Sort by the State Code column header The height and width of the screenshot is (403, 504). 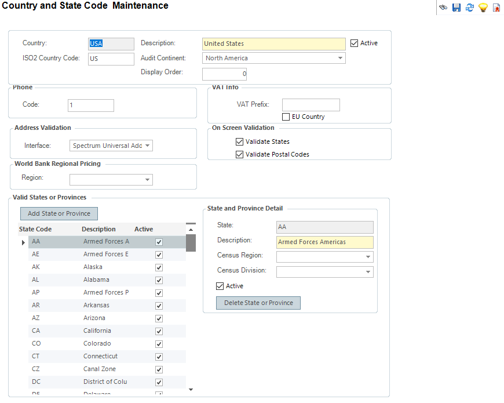[35, 229]
